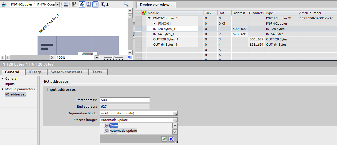Toggle the show module labels eye icon

pyautogui.click(x=82, y=4)
